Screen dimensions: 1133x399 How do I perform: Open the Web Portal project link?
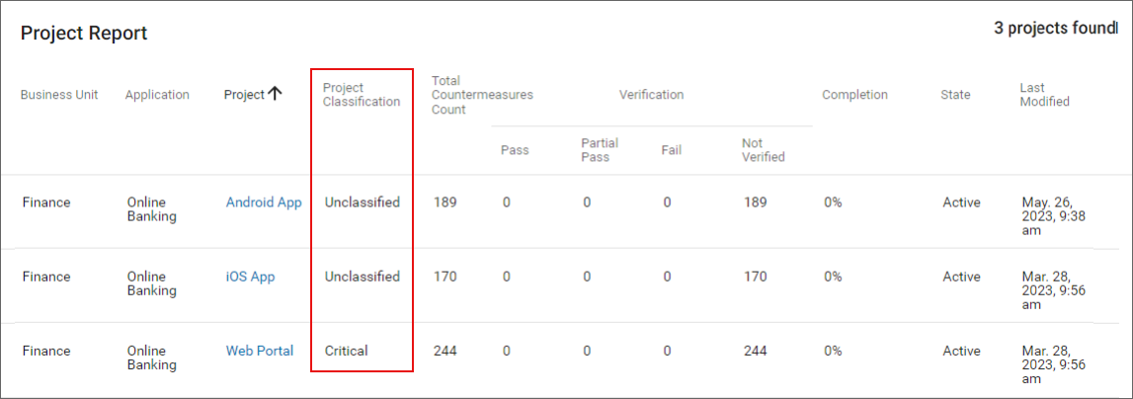click(260, 351)
